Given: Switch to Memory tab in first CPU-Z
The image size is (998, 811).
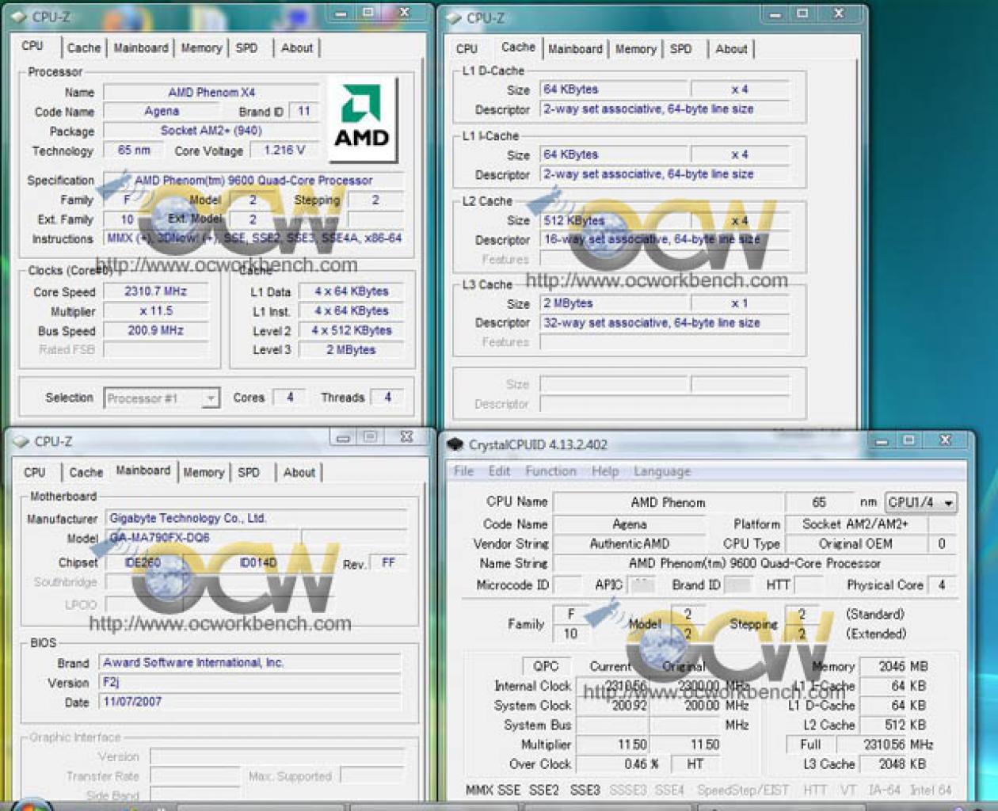Looking at the screenshot, I should [x=201, y=48].
